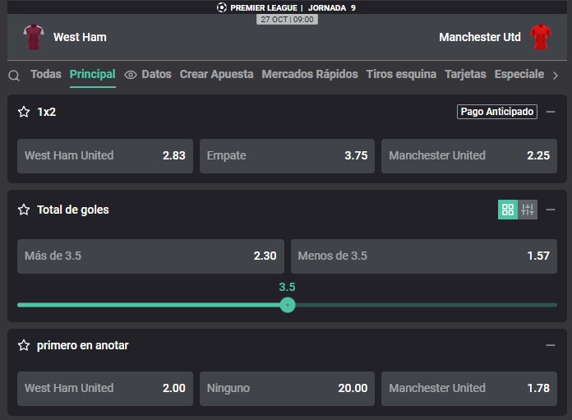Open the Crear Apuesta tab

point(216,74)
